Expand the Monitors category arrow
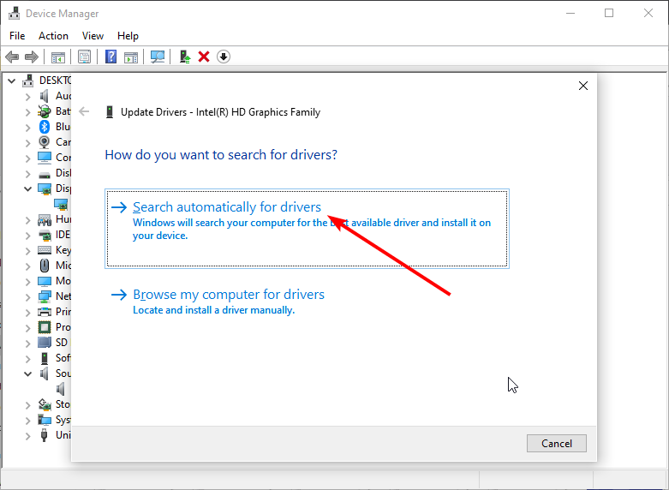The image size is (669, 490). pyautogui.click(x=28, y=281)
